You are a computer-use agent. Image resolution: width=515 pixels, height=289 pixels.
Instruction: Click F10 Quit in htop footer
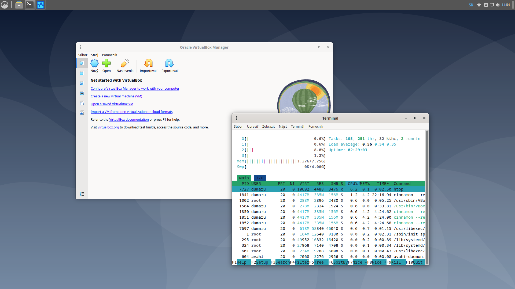pyautogui.click(x=415, y=262)
